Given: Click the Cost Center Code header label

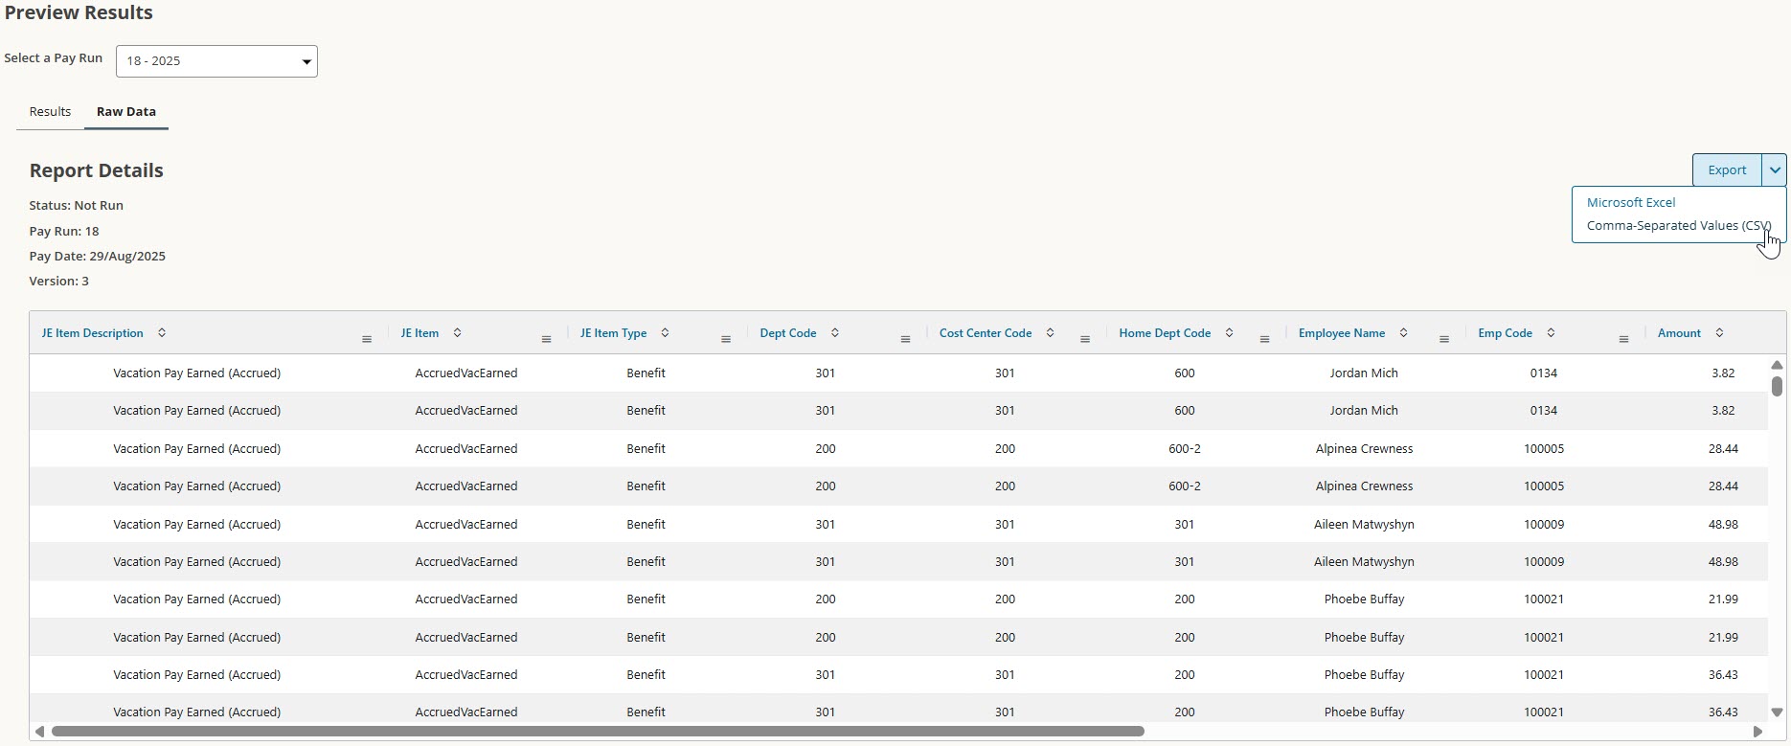Looking at the screenshot, I should [x=986, y=333].
